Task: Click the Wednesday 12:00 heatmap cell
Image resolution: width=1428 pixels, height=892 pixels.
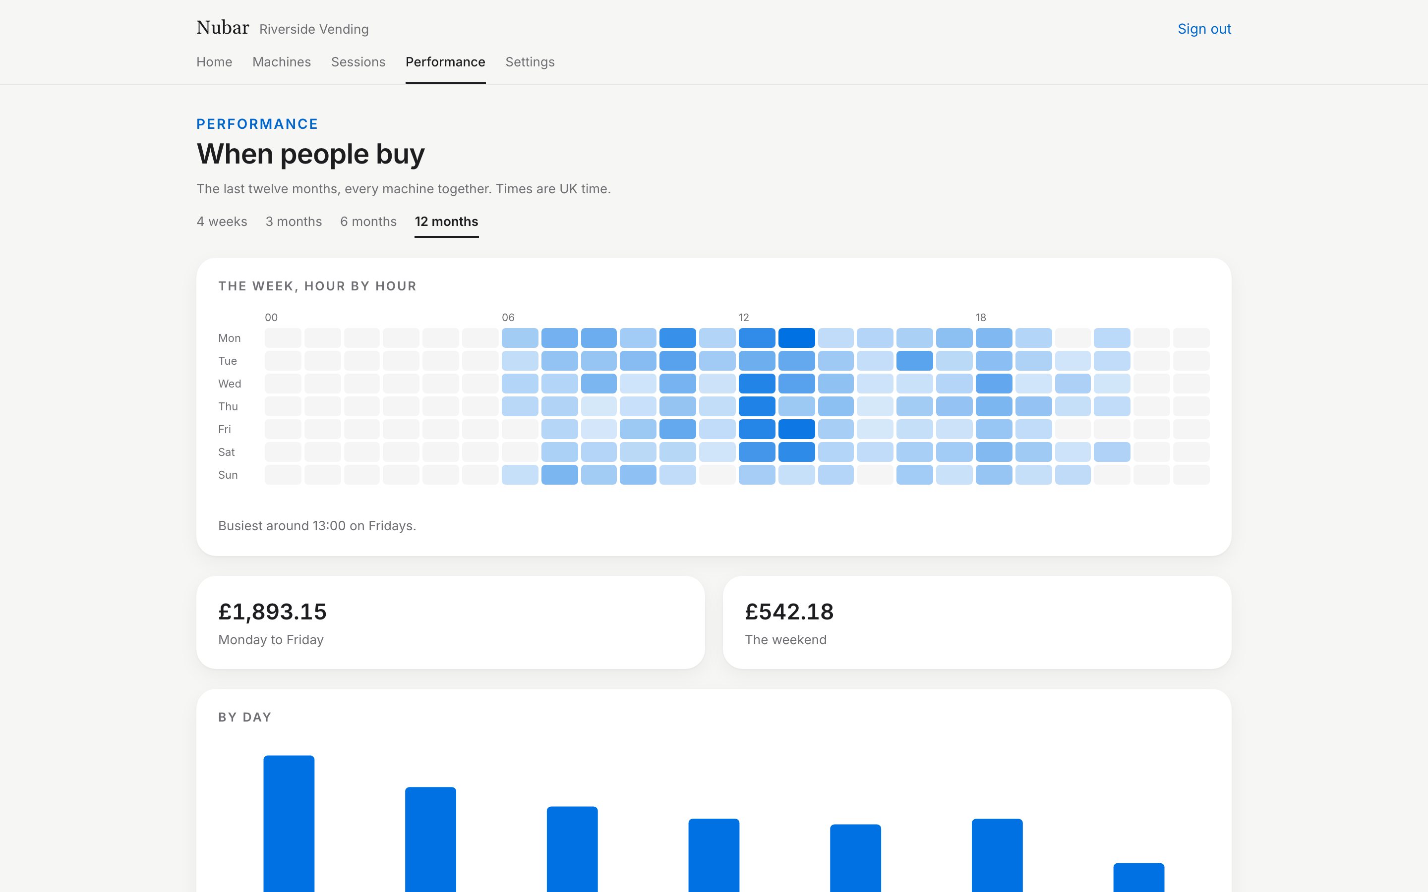Action: [757, 384]
